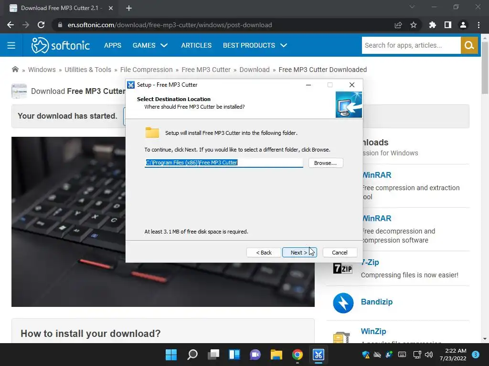Open the notification count badge
The width and height of the screenshot is (489, 366).
pyautogui.click(x=475, y=355)
